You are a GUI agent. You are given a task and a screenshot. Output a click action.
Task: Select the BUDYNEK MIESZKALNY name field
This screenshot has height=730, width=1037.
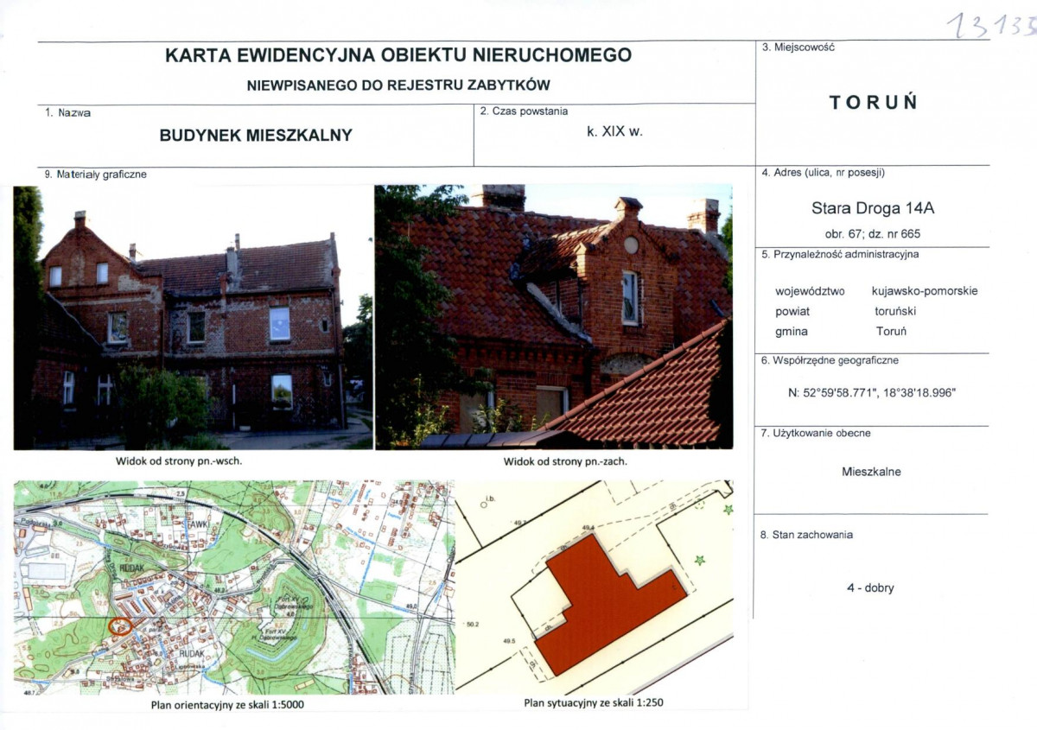(255, 136)
